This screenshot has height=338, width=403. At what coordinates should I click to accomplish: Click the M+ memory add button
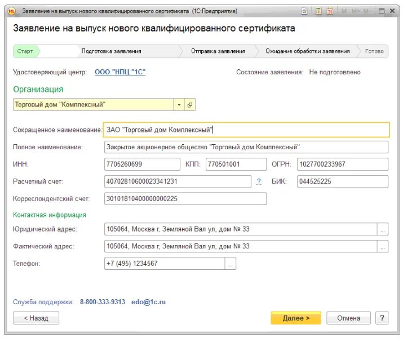pyautogui.click(x=356, y=11)
